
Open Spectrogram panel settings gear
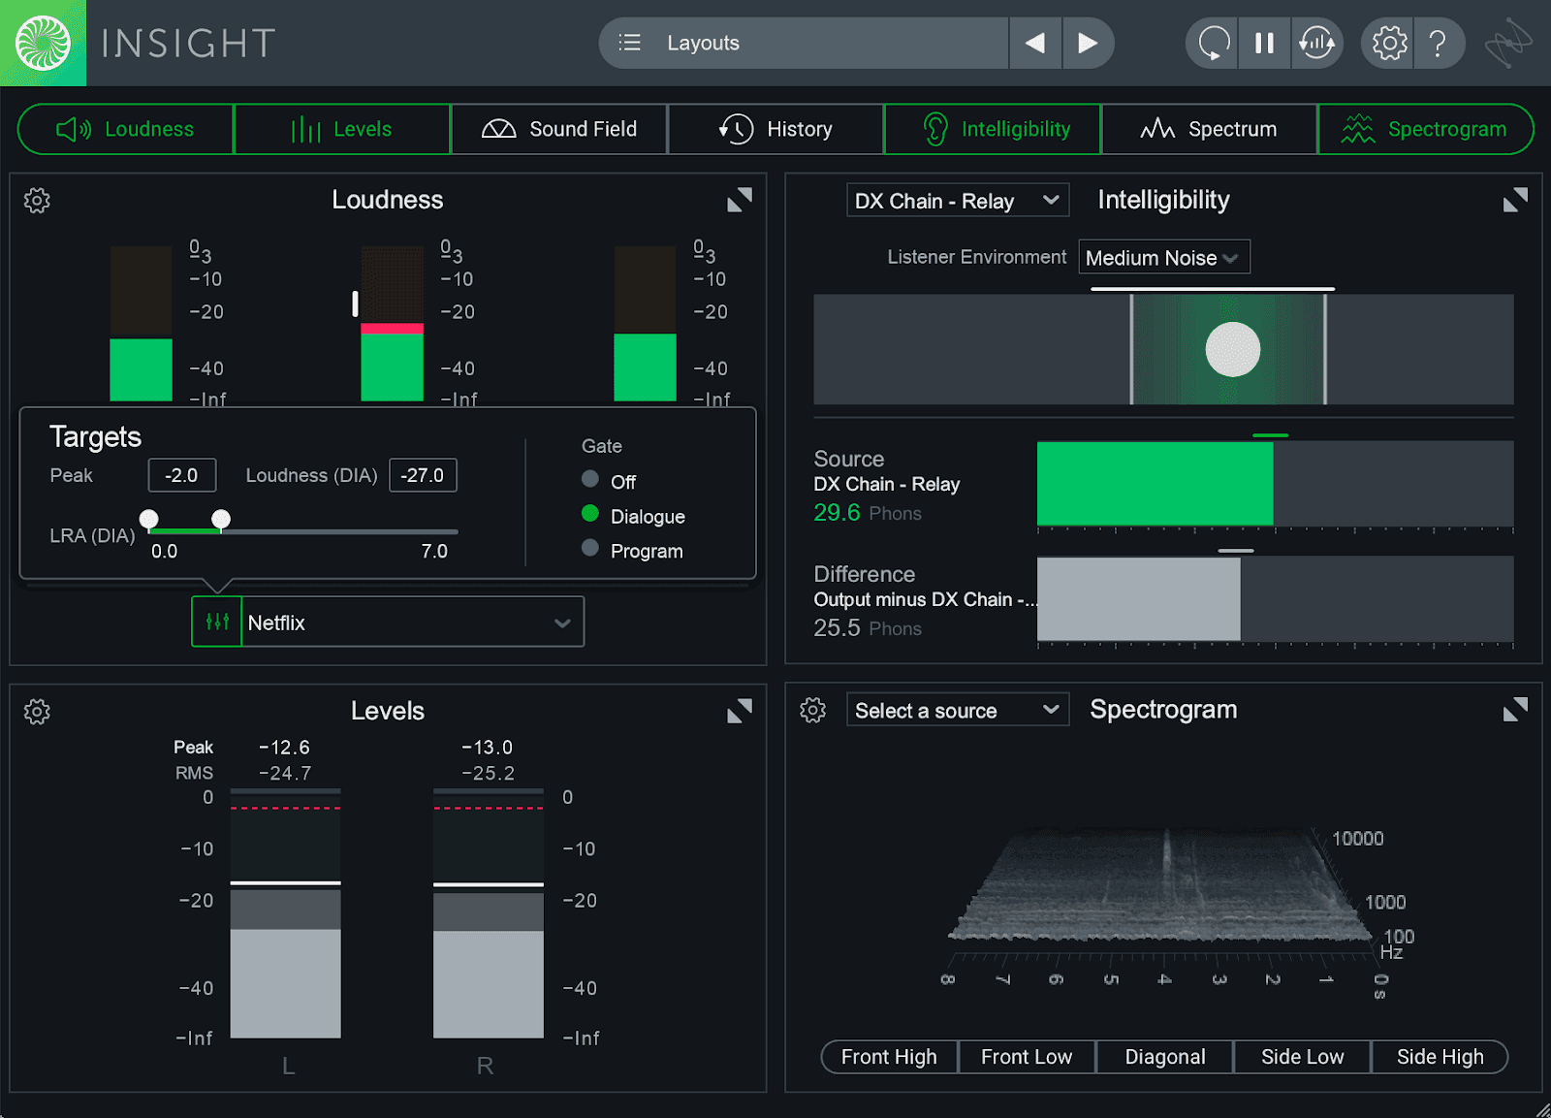(813, 710)
